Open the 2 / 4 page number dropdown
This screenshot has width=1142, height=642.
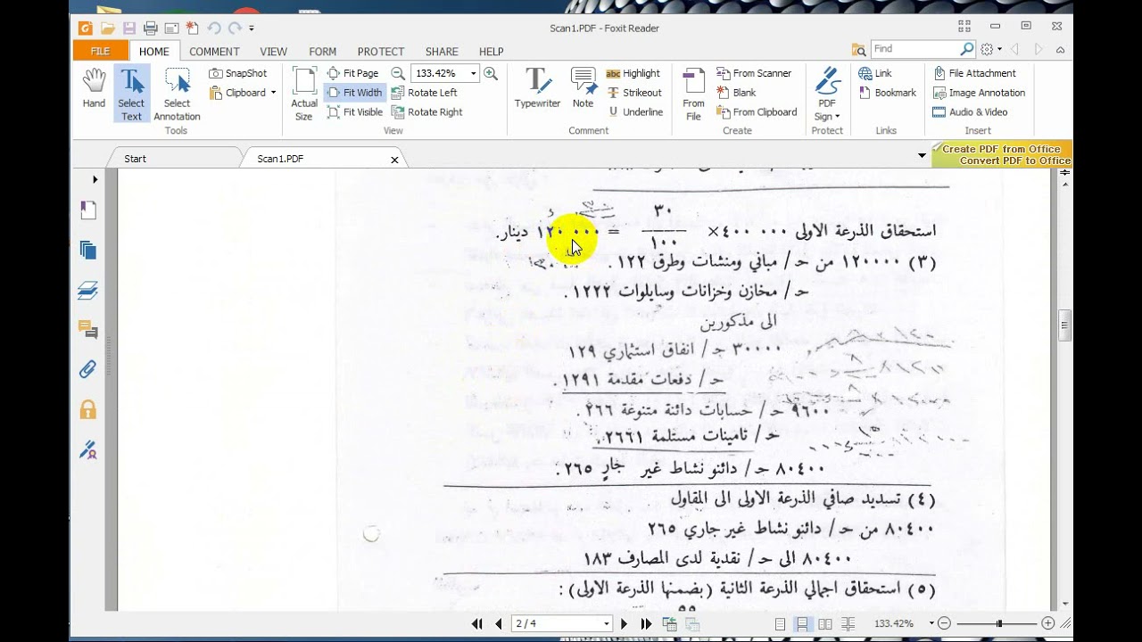[607, 624]
